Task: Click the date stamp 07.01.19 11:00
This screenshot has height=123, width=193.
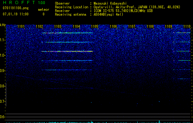Action: 16,14
